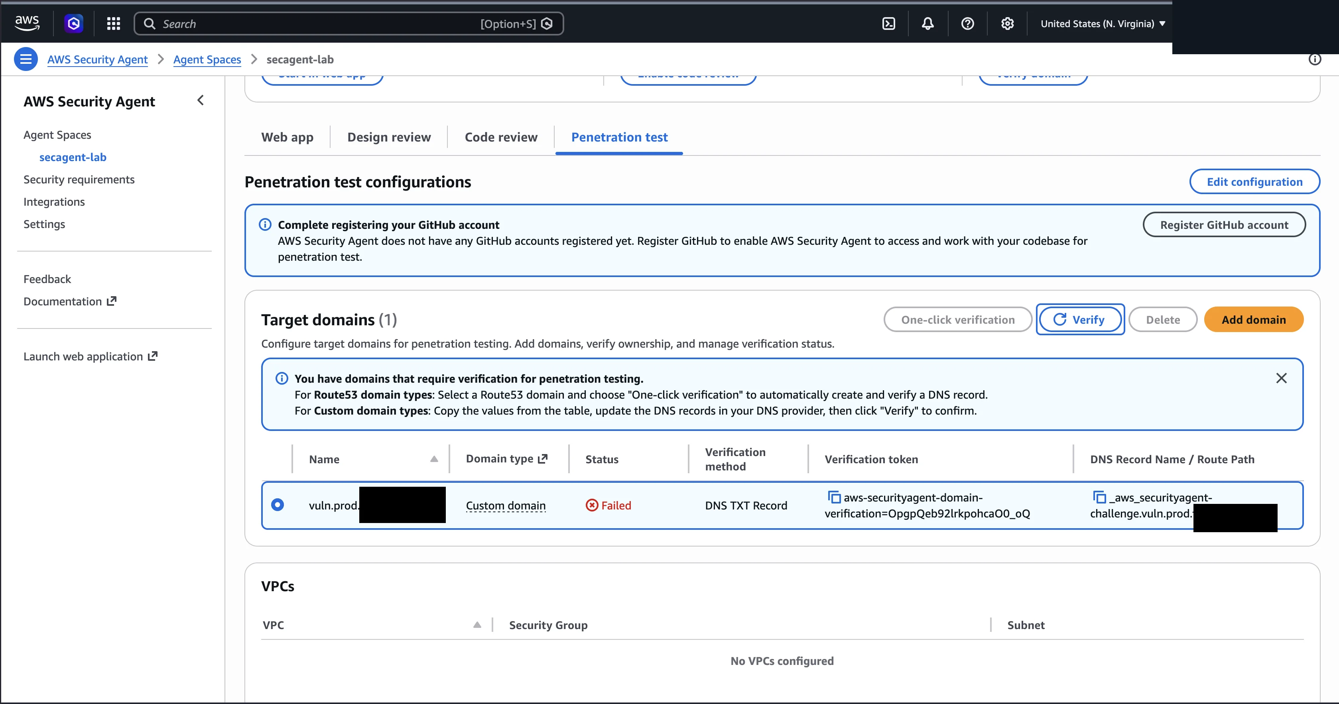Go to Agent Spaces breadcrumb
Screen dimensions: 1339x704
[x=207, y=59]
